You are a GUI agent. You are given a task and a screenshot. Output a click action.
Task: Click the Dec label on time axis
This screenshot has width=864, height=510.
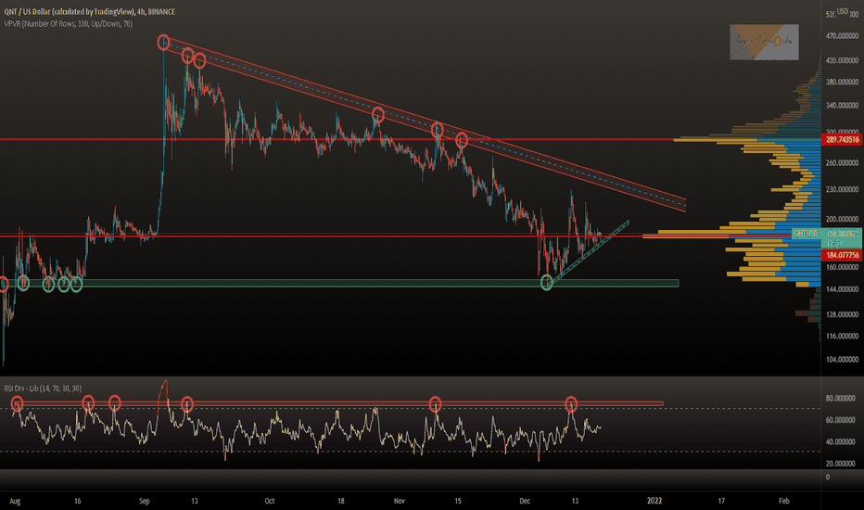[x=525, y=501]
